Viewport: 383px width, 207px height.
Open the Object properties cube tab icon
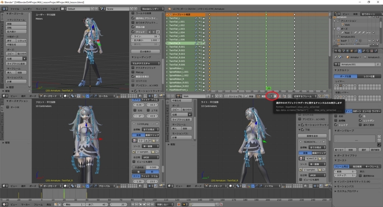352,51
